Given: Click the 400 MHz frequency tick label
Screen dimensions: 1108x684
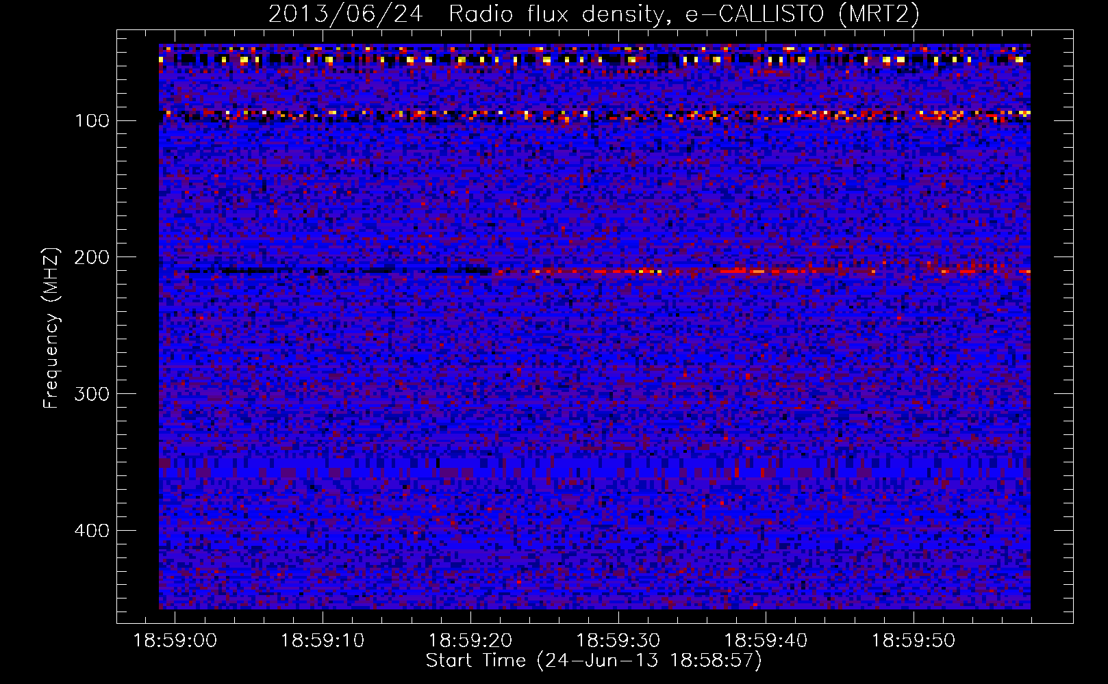Looking at the screenshot, I should (x=92, y=531).
